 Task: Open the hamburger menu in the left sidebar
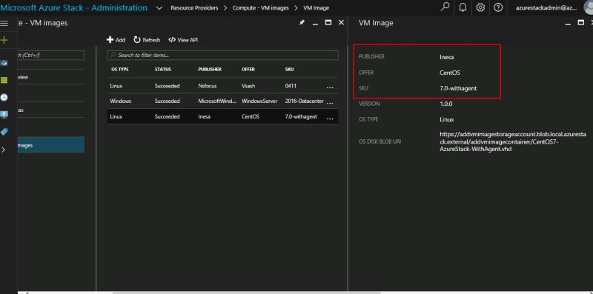point(4,24)
